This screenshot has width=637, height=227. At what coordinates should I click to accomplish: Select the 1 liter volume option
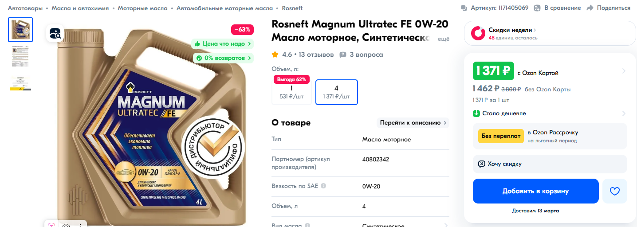point(291,92)
